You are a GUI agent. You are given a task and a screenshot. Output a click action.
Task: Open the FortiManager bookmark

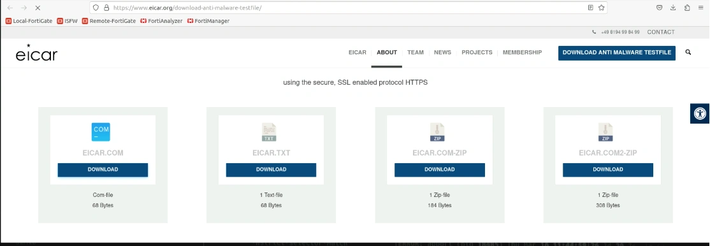click(x=208, y=21)
